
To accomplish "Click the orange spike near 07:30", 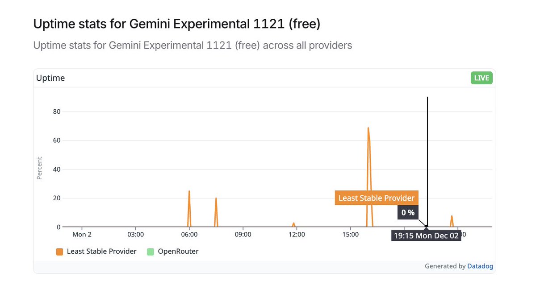I will (216, 212).
